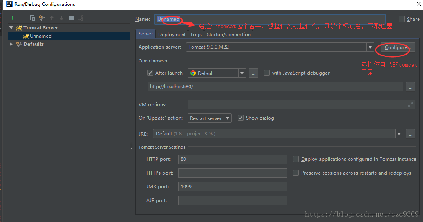
Task: Select Unnamed configuration in tree
Action: point(69,36)
